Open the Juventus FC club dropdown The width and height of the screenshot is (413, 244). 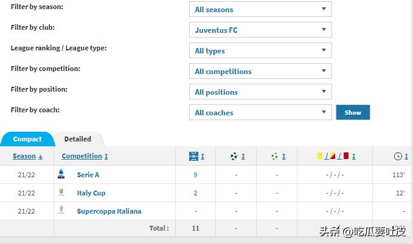pyautogui.click(x=260, y=30)
